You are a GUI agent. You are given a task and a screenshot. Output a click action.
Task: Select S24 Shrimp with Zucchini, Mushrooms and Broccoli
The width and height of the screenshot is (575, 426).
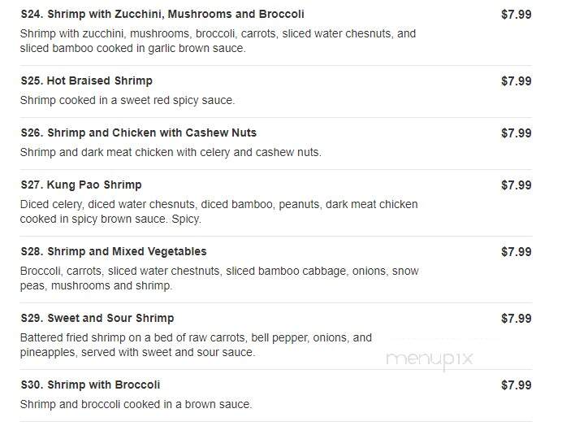tap(162, 15)
